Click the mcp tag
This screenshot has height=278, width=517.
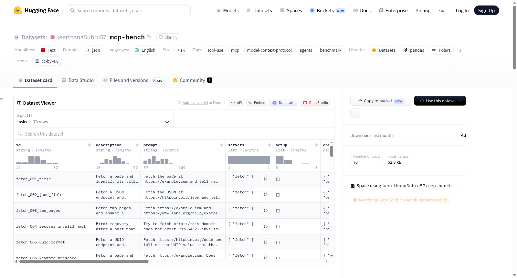tap(235, 50)
